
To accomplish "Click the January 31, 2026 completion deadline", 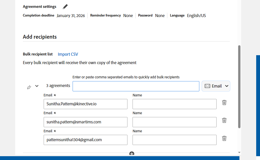I will coord(71,16).
